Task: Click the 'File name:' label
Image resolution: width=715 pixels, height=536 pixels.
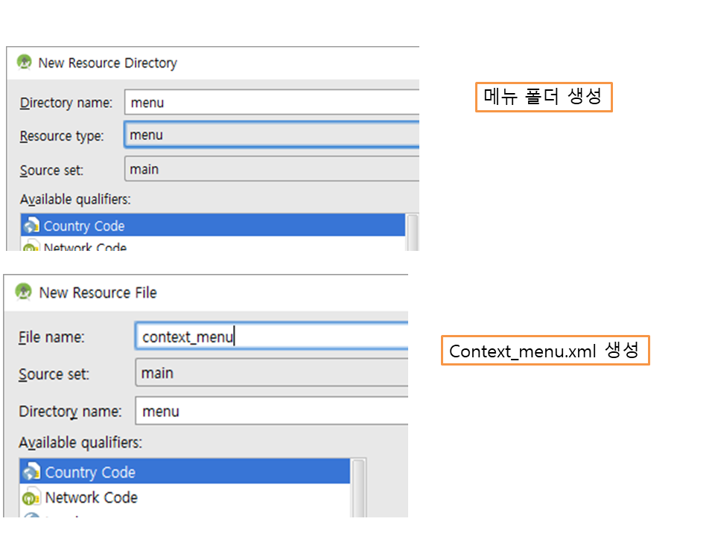Action: pos(51,337)
